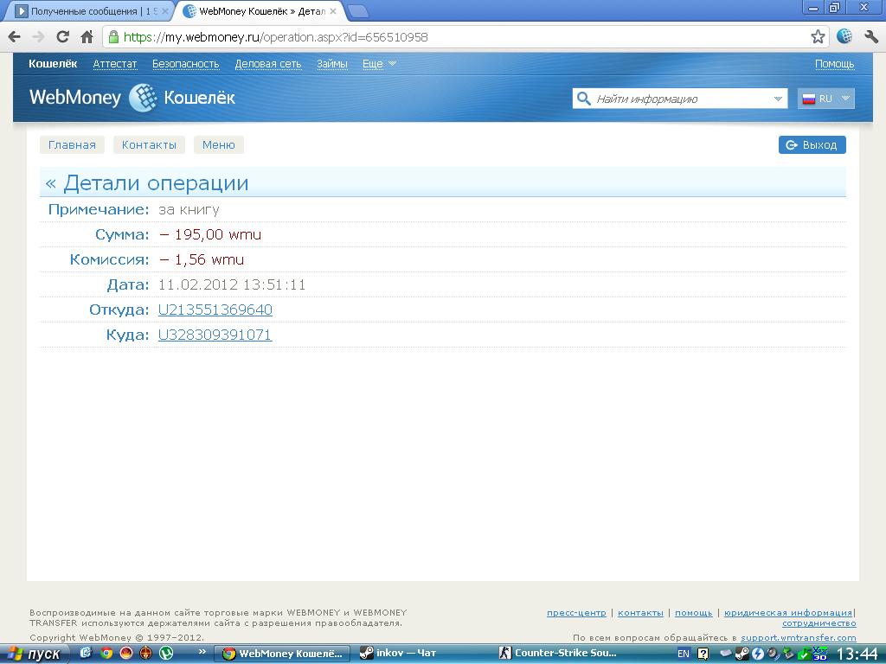
Task: Click the WebMoney globe logo in header
Action: 143,99
